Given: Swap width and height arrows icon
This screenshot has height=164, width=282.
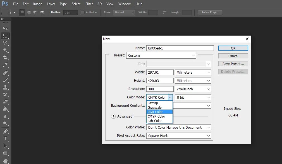Looking at the screenshot, I should (164, 12).
